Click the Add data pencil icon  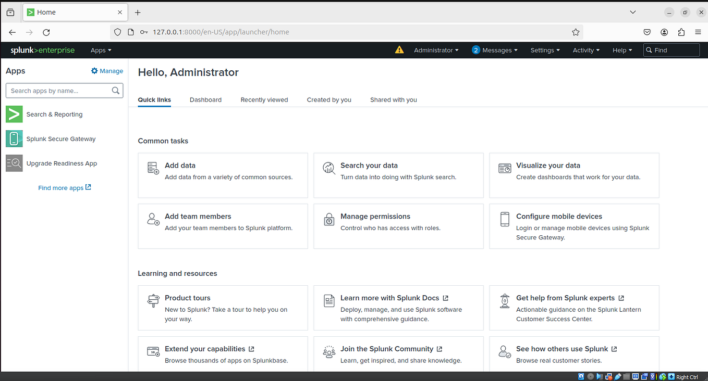[x=153, y=168]
